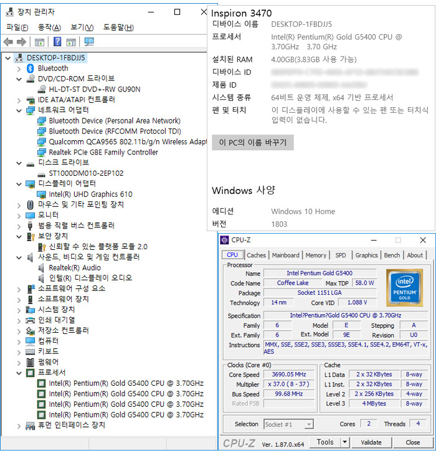Click the 키보드 category icon
Screen dimensions: 436x453
[31, 351]
